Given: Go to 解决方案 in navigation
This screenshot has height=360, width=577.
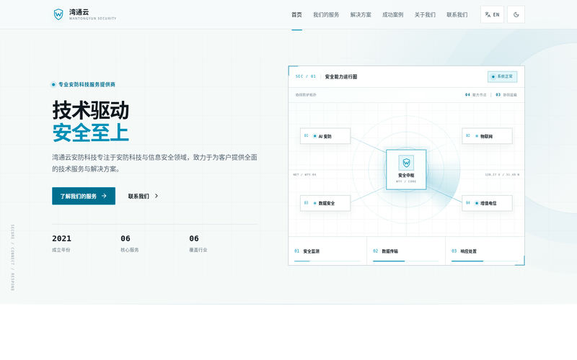Looking at the screenshot, I should click(x=361, y=14).
